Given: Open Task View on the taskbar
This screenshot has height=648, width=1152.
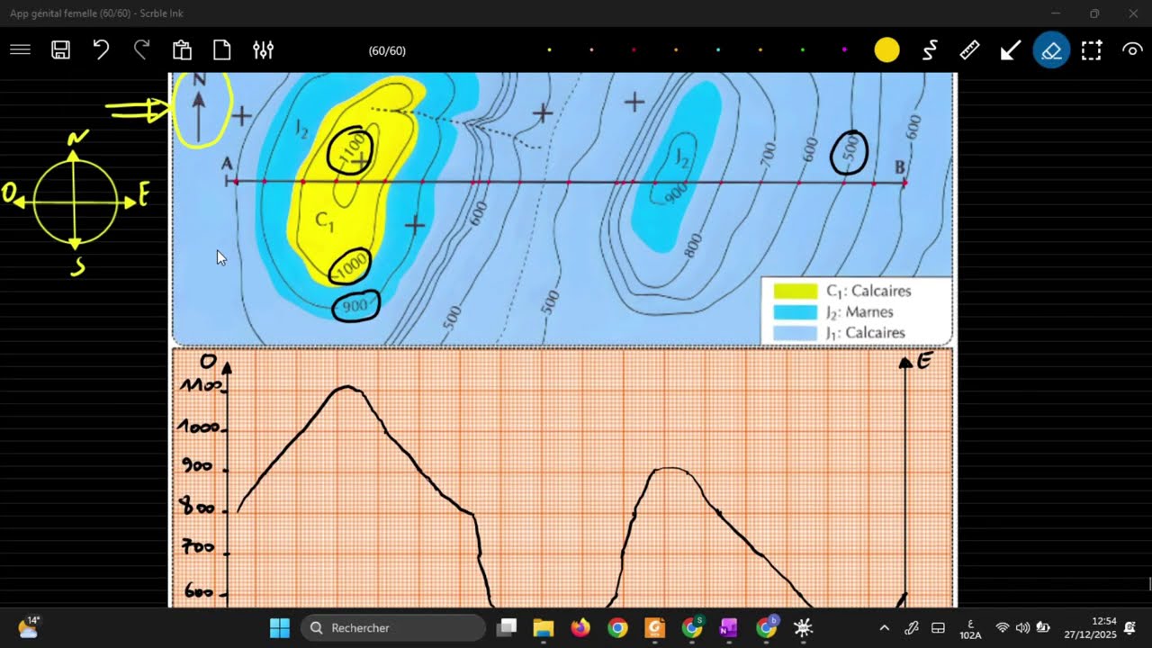Looking at the screenshot, I should click(x=508, y=627).
